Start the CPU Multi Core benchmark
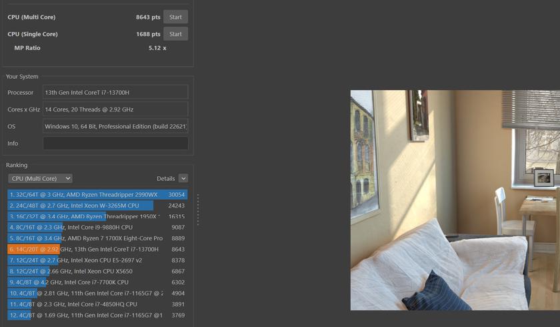 click(175, 17)
